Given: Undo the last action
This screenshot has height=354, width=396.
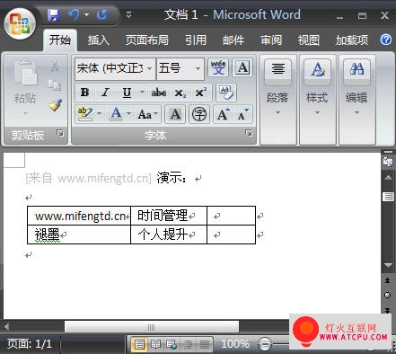Looking at the screenshot, I should [x=74, y=14].
